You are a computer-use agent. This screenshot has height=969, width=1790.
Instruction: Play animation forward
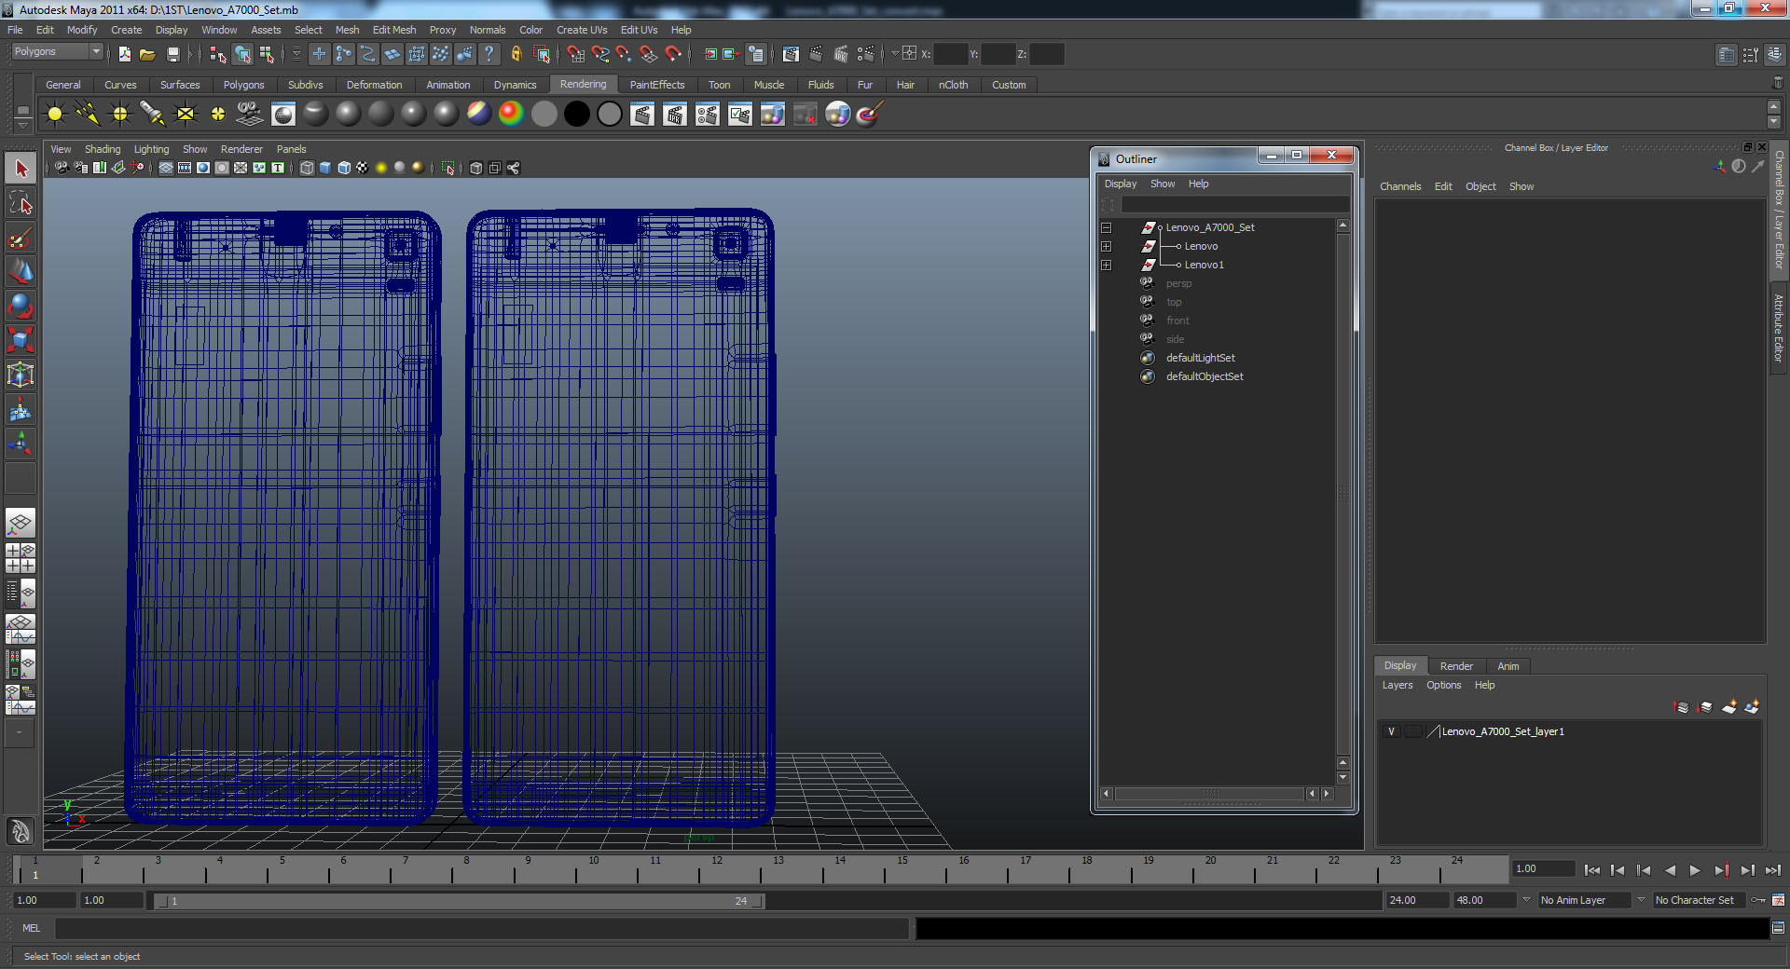pos(1695,870)
